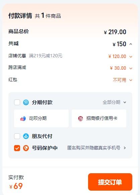Collapse the 共减 ¥150 discount details
This screenshot has height=195, width=140.
coord(131,44)
